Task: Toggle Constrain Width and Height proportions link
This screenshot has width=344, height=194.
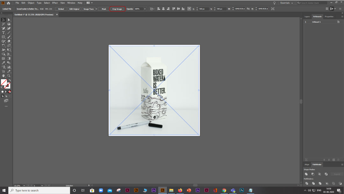Action: click(x=248, y=9)
